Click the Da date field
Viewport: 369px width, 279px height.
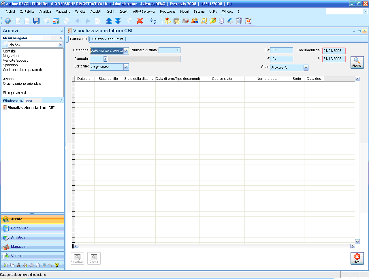282,50
